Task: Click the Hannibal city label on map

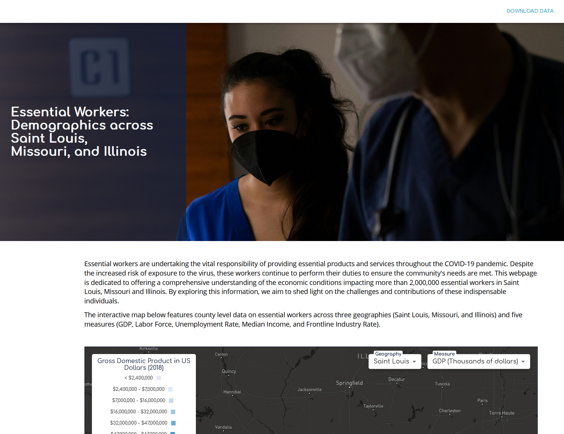Action: click(232, 392)
